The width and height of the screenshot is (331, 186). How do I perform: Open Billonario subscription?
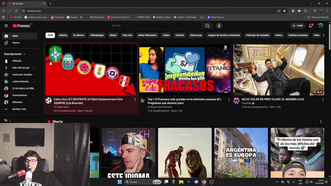[20, 102]
